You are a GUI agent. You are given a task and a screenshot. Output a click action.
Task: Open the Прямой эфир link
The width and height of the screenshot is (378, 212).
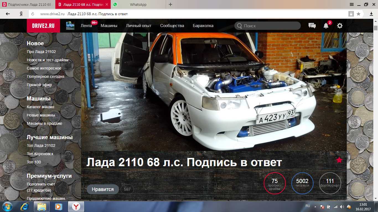pyautogui.click(x=39, y=85)
